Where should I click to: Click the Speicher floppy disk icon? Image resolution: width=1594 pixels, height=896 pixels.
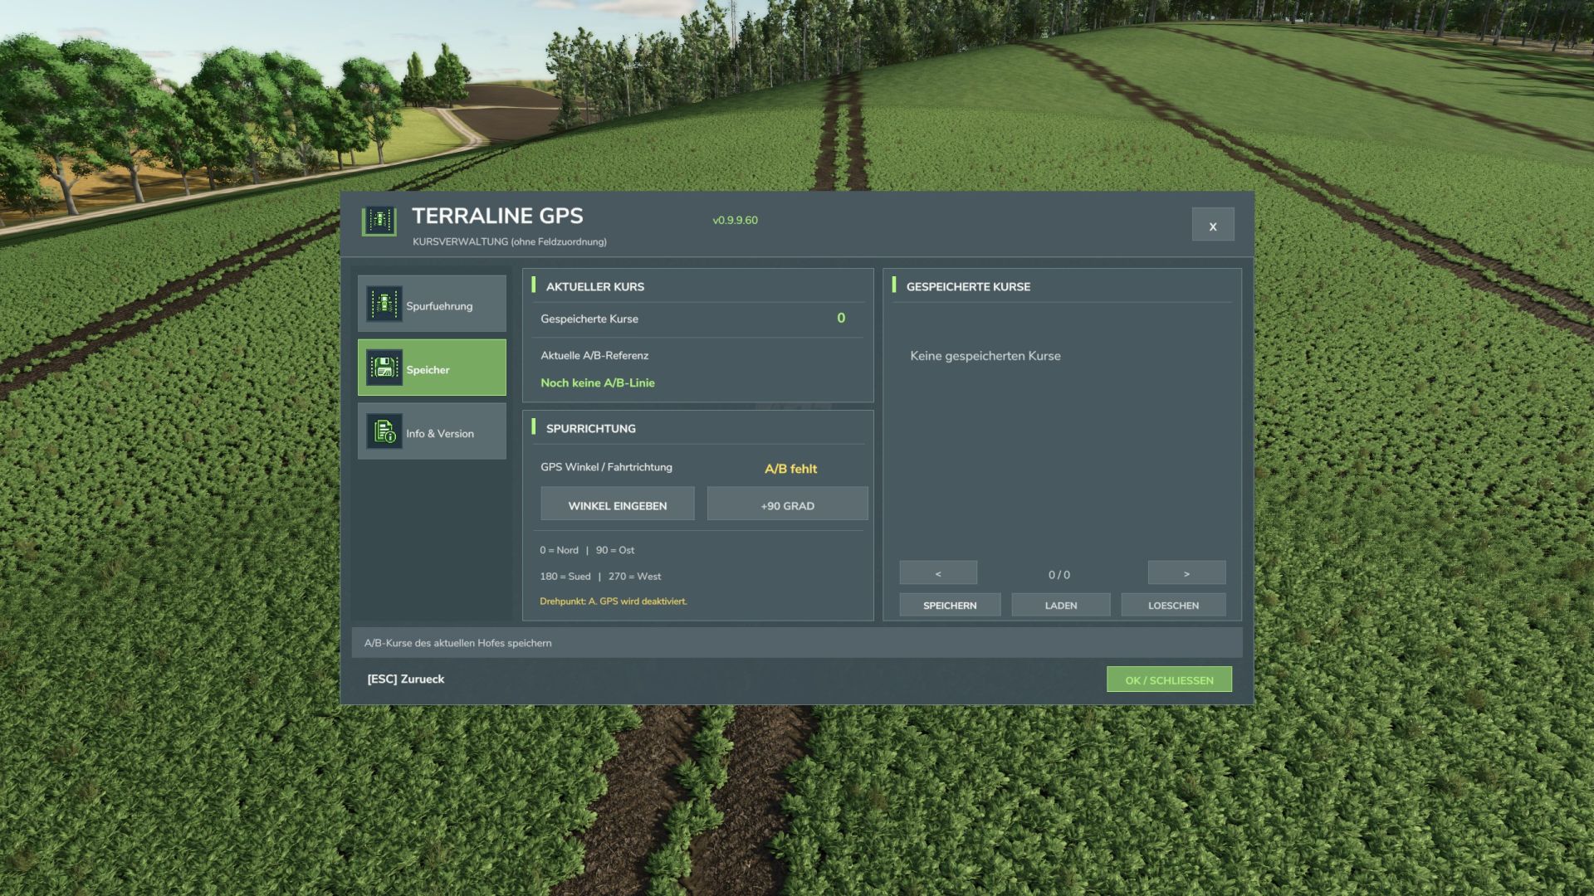click(384, 368)
